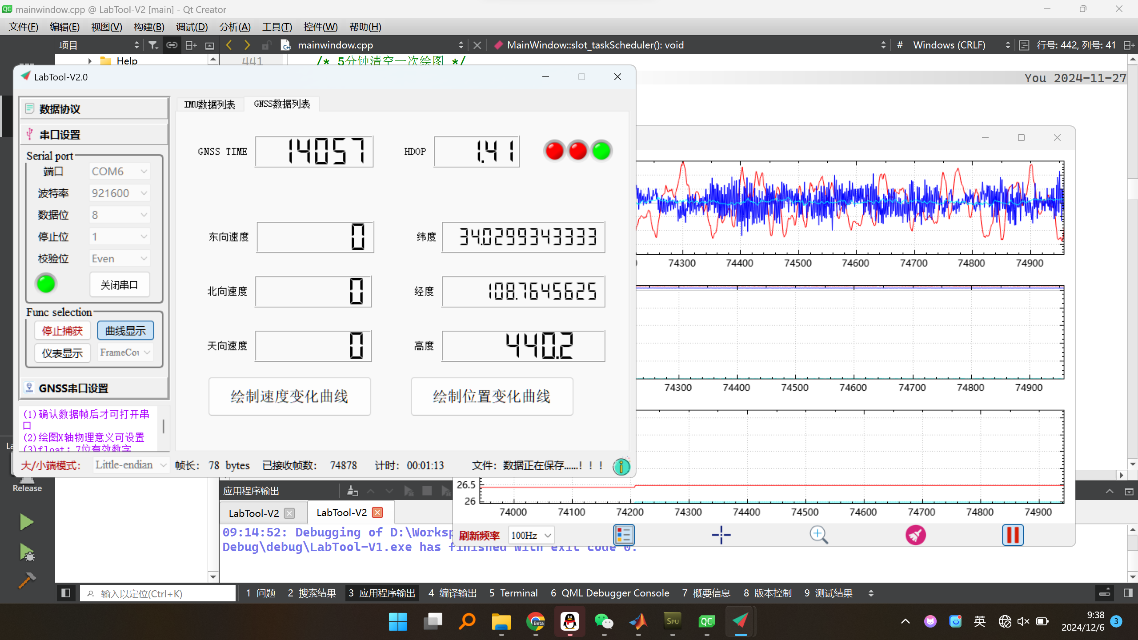Viewport: 1138px width, 640px height.
Task: Toggle the link-with-editor chain icon
Action: pyautogui.click(x=172, y=45)
